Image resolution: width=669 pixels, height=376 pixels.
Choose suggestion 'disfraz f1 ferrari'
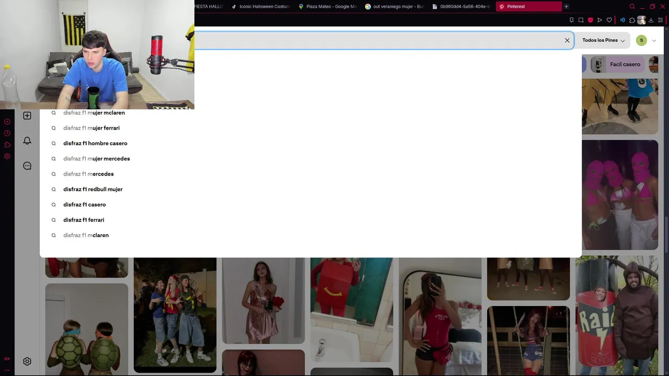coord(84,220)
